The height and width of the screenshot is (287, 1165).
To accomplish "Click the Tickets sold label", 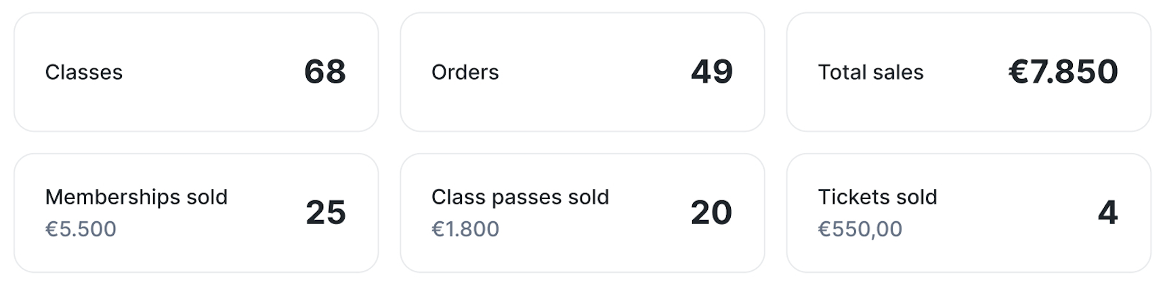I will 877,197.
